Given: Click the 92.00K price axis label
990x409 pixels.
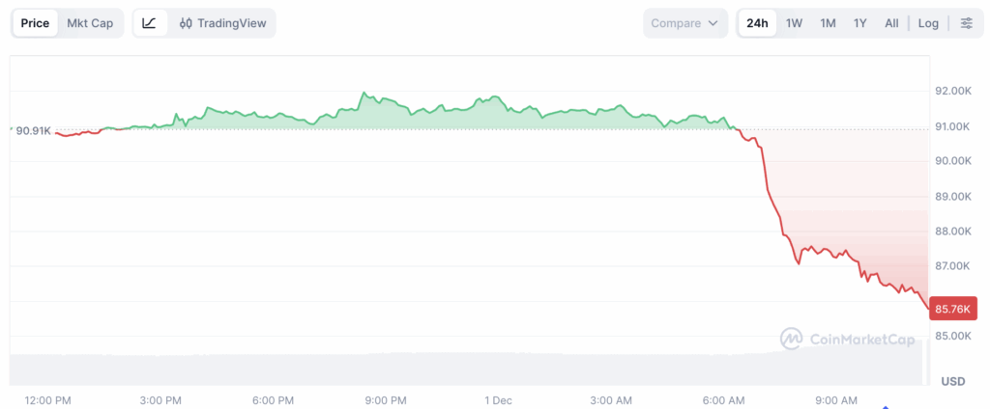Looking at the screenshot, I should (x=953, y=91).
